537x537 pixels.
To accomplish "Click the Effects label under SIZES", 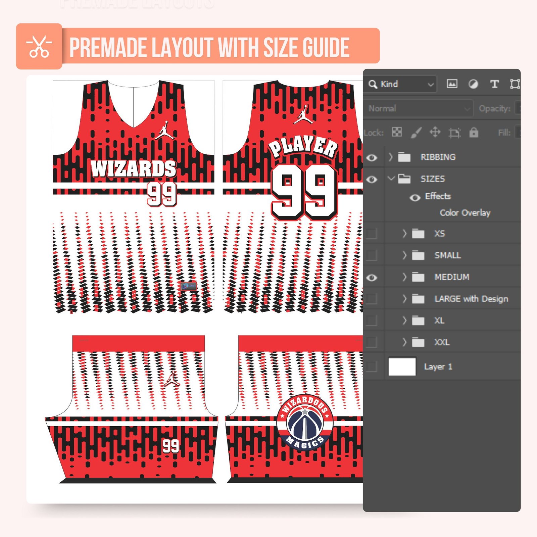I will [x=438, y=196].
